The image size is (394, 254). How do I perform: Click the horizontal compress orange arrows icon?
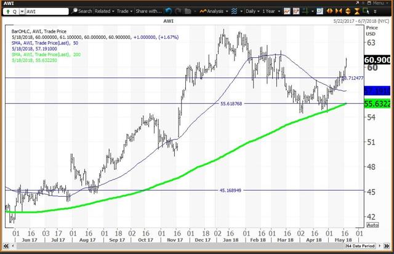point(339,11)
